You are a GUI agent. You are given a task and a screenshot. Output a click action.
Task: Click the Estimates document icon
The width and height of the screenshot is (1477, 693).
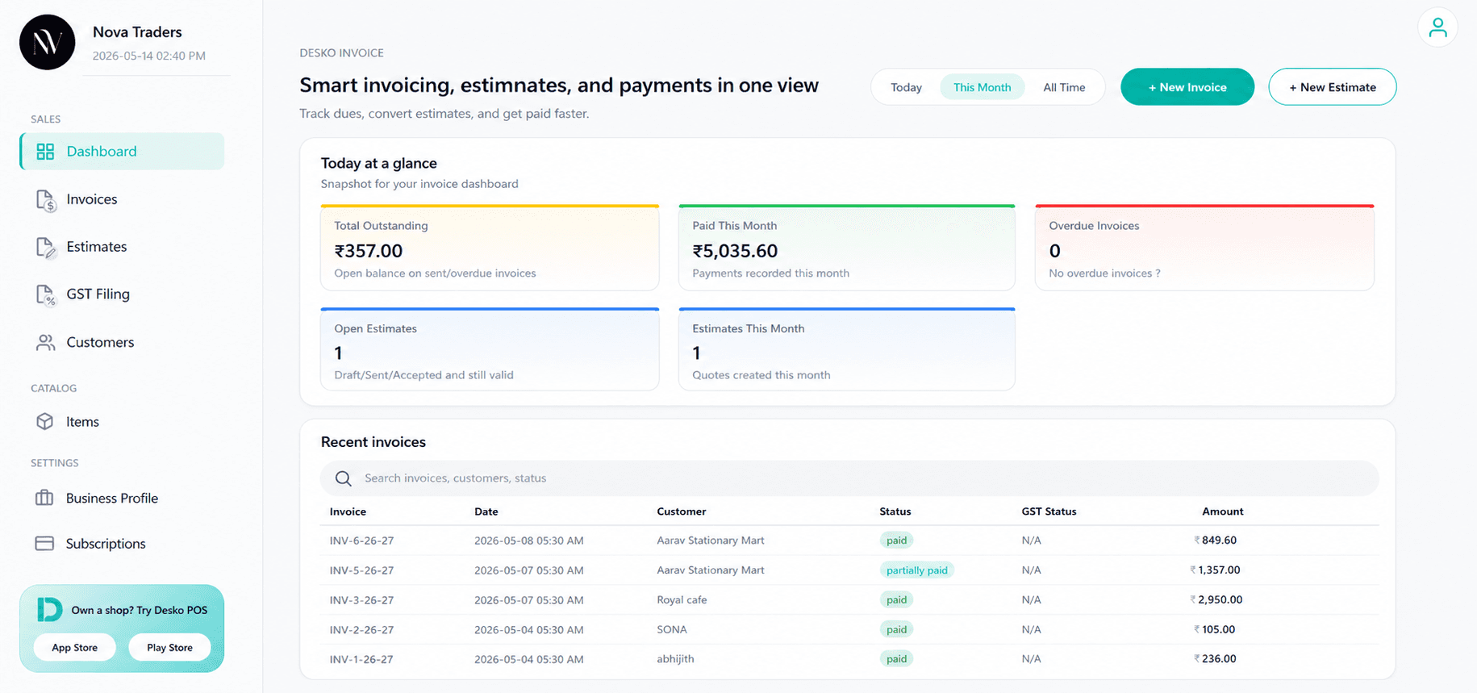[45, 247]
